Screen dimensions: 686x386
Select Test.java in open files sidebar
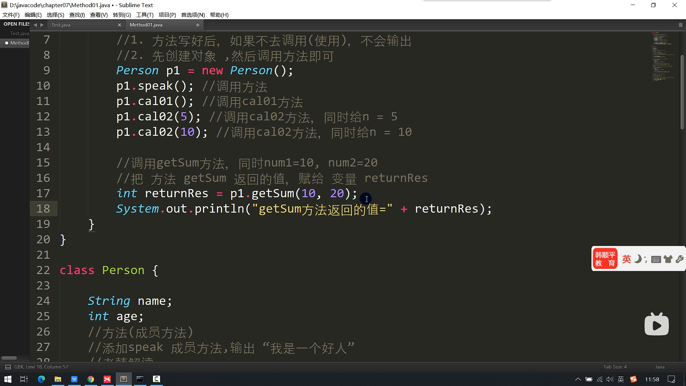[19, 33]
